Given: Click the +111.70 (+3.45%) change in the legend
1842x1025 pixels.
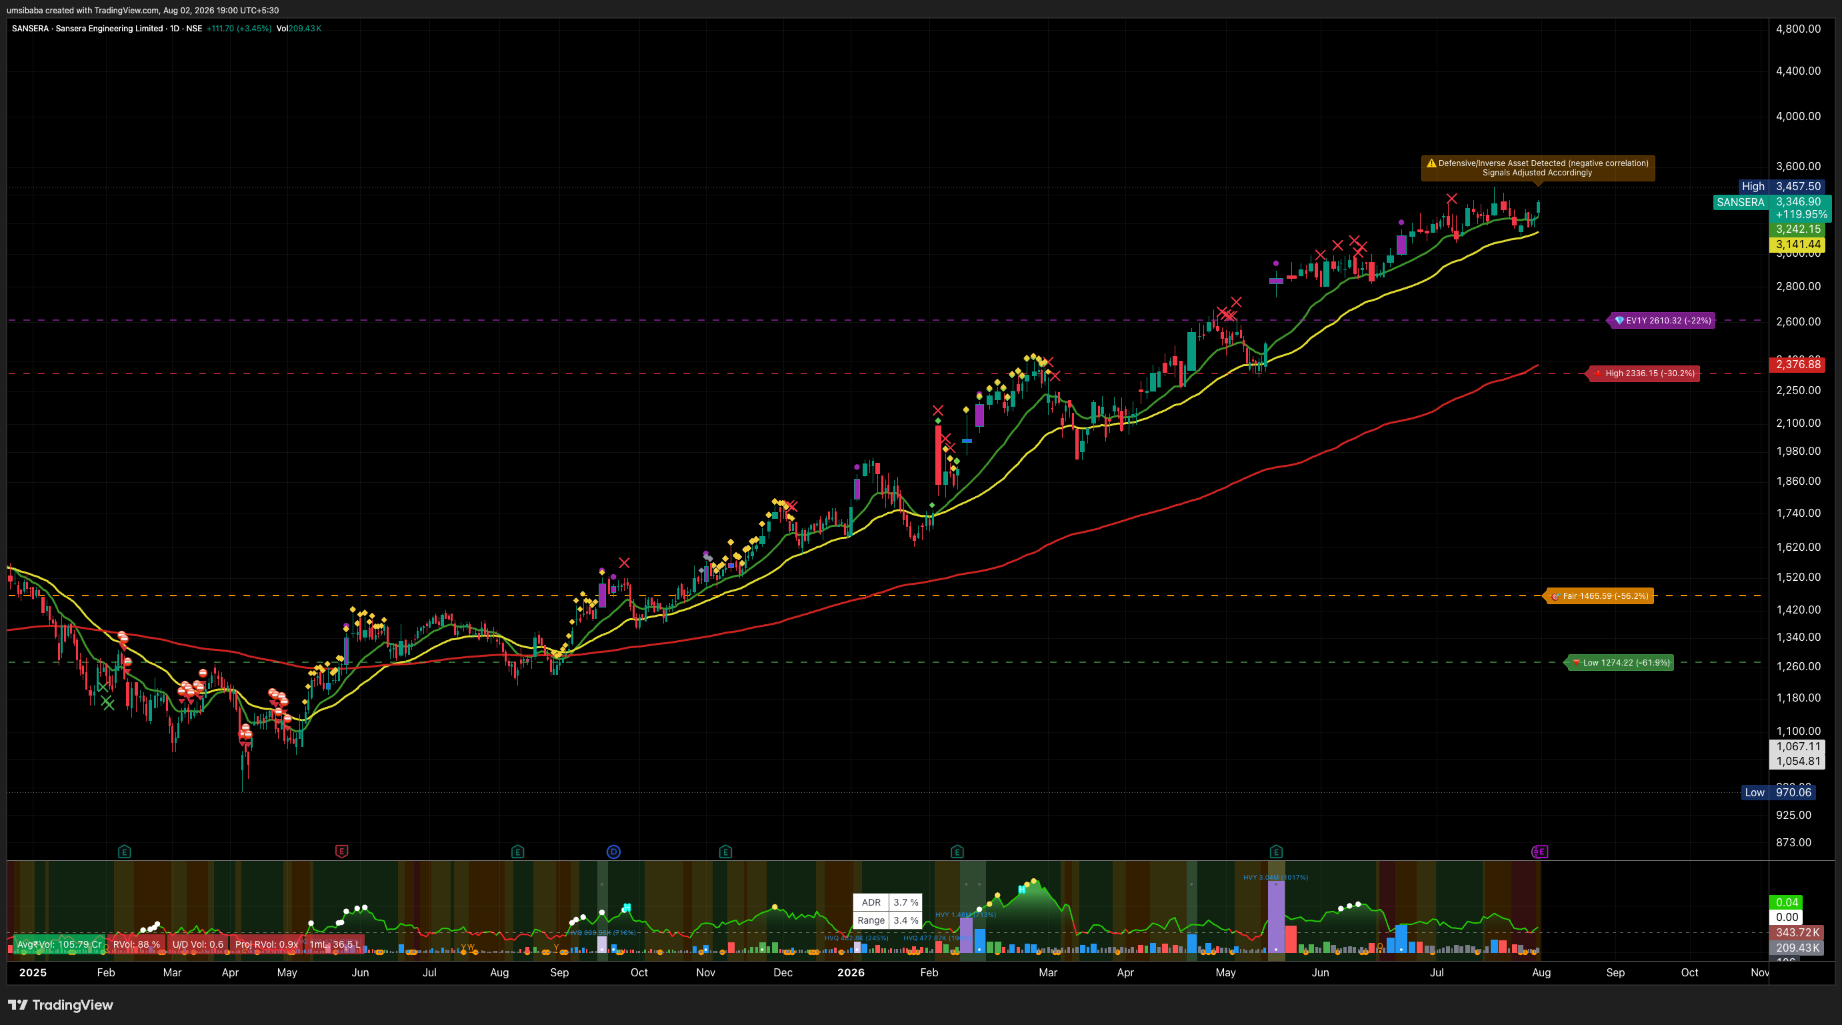Looking at the screenshot, I should [x=239, y=29].
